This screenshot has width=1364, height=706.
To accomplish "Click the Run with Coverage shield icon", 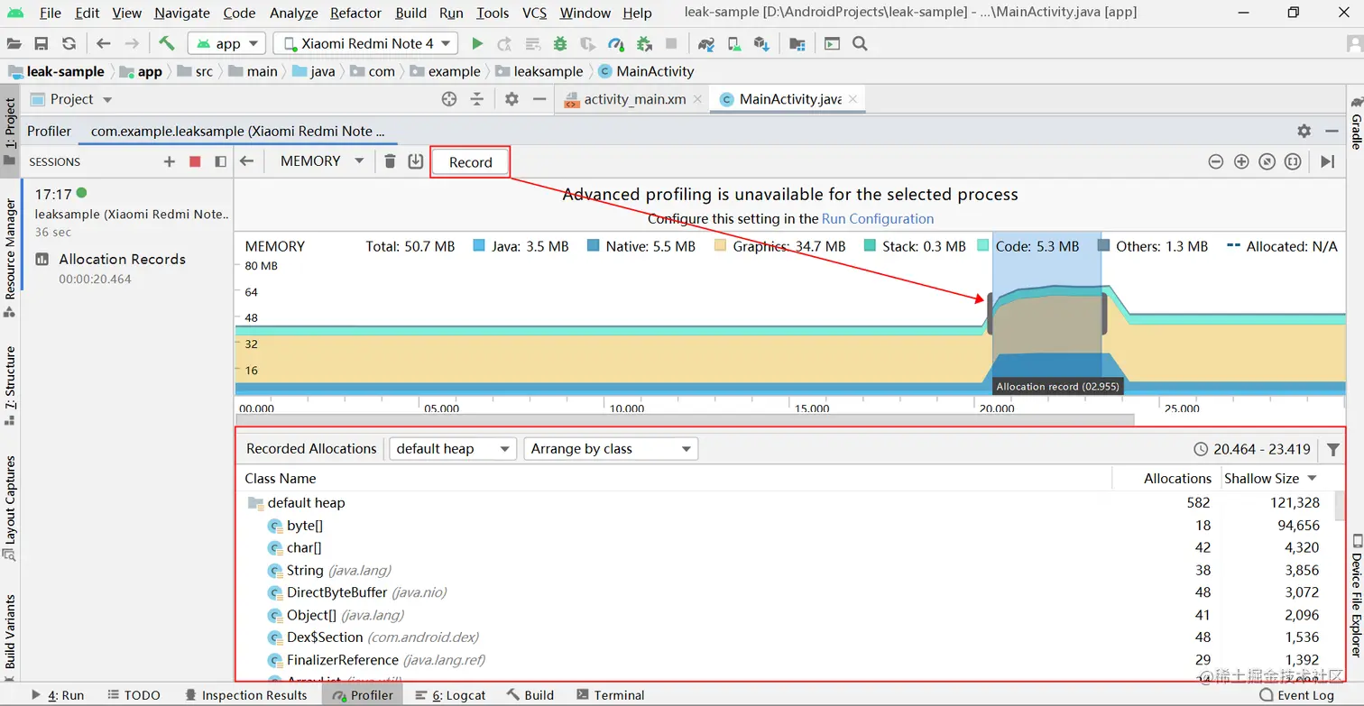I will (588, 43).
